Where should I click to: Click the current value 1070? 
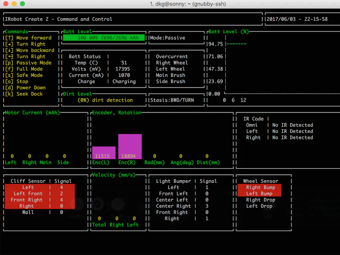[124, 75]
